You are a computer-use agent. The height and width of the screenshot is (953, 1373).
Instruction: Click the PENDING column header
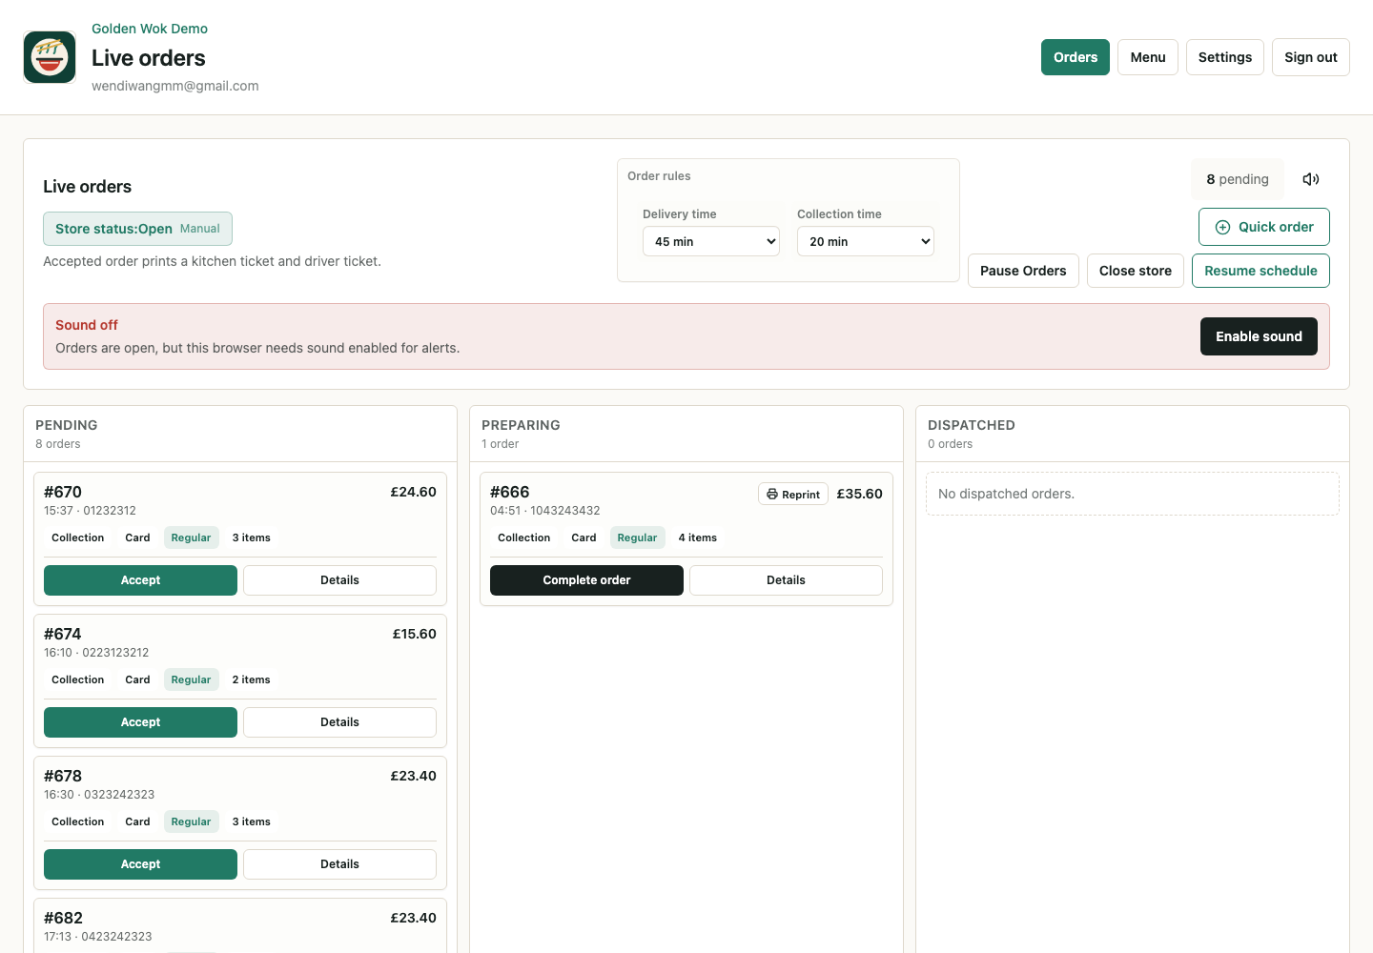click(x=67, y=425)
